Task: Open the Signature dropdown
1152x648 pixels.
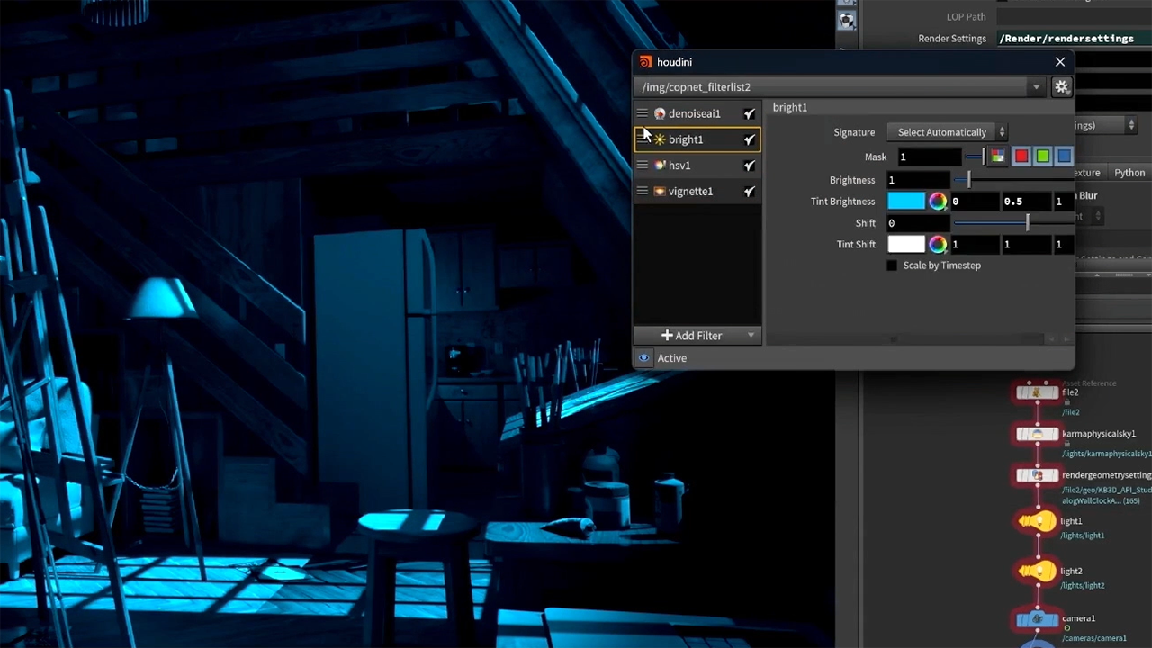Action: 950,132
